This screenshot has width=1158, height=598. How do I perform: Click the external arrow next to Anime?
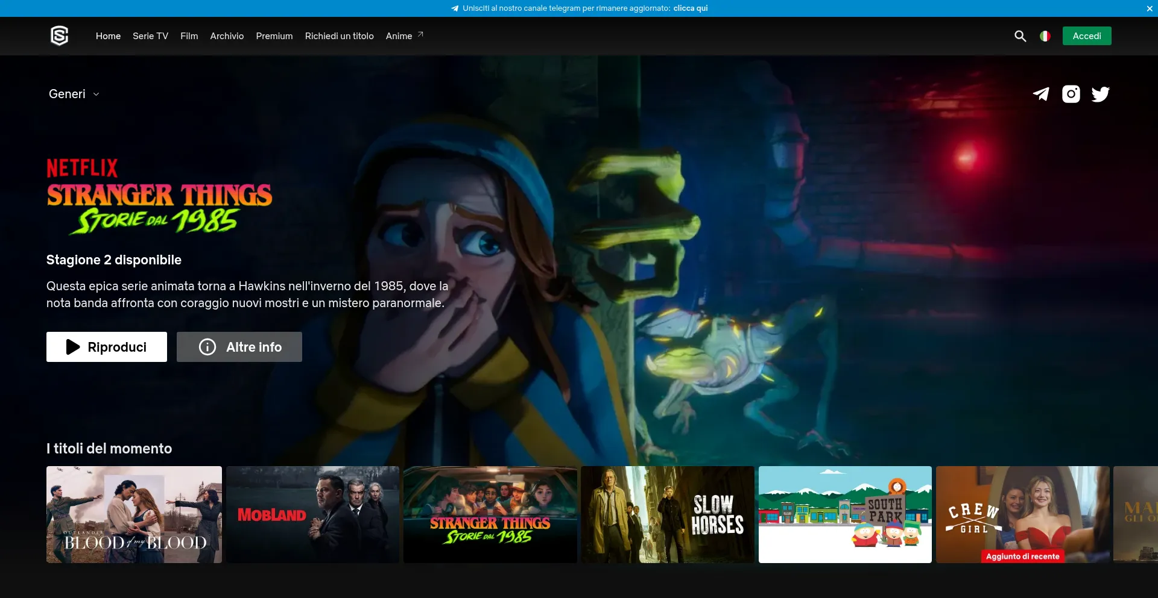[x=420, y=34]
